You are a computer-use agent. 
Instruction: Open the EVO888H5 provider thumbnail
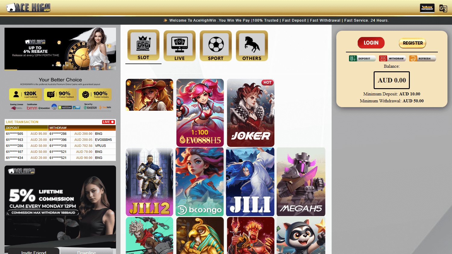(x=200, y=113)
